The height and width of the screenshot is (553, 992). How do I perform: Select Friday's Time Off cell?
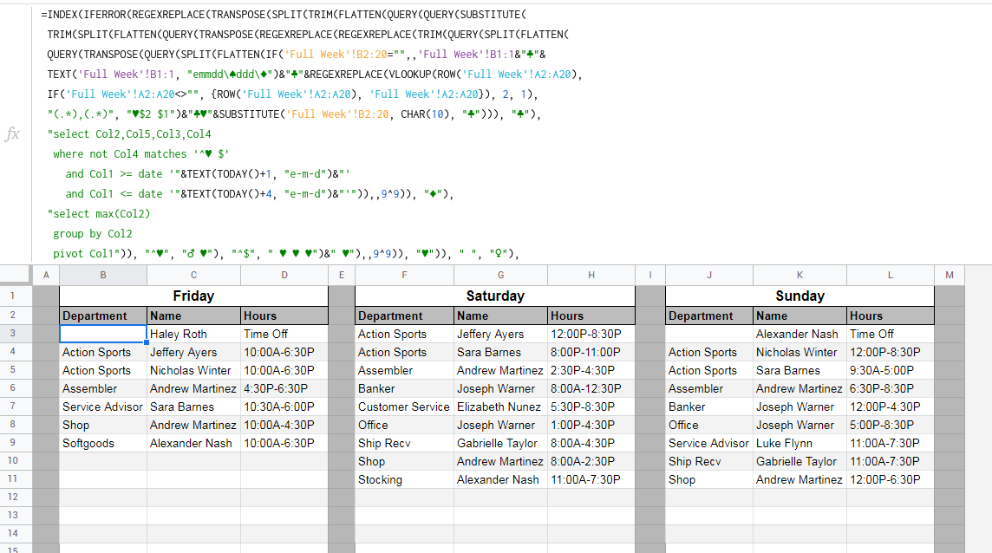click(284, 334)
